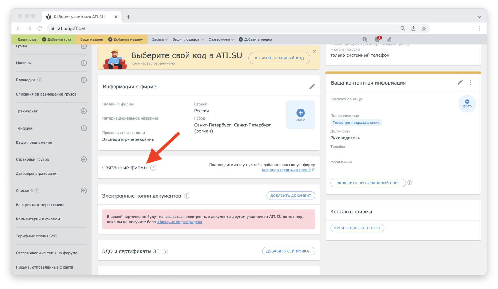Click ДОБАВИТЬ СЕРТИФИКАТ button
The image size is (498, 289).
pyautogui.click(x=288, y=251)
